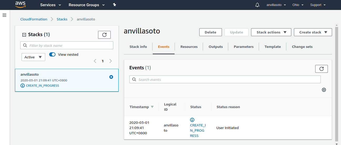Click the Logical ID column header
The width and height of the screenshot is (341, 145).
pyautogui.click(x=170, y=107)
